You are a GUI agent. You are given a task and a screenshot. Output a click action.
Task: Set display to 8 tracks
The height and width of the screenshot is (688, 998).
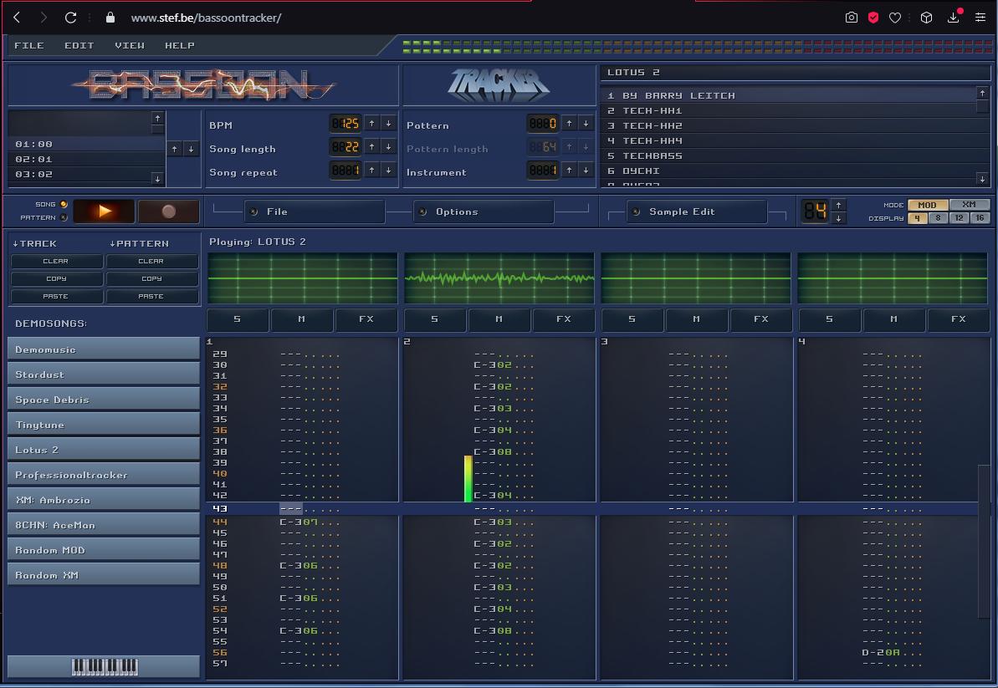coord(938,218)
